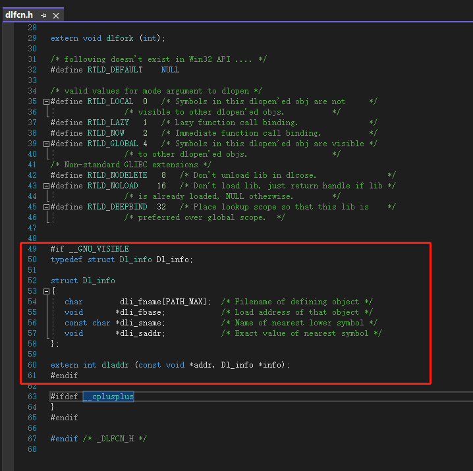Click line number 60 in gutter
The height and width of the screenshot is (471, 473).
point(32,365)
